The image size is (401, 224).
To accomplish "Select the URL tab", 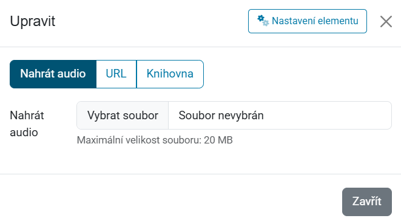I will (x=116, y=74).
